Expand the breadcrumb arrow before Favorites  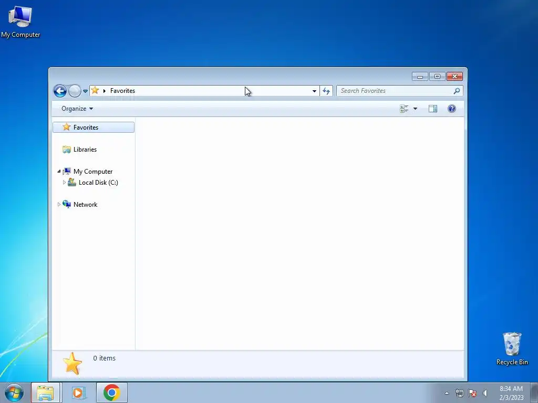pos(105,91)
